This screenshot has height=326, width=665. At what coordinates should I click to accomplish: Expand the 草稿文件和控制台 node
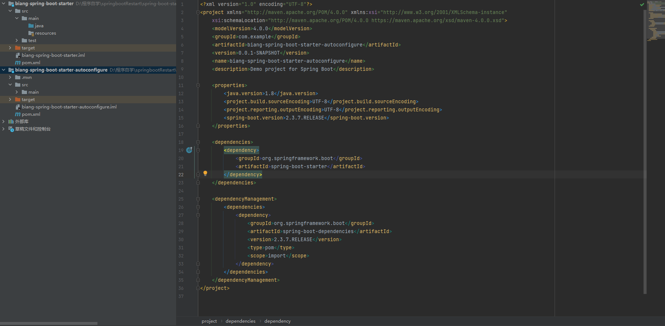pos(4,129)
